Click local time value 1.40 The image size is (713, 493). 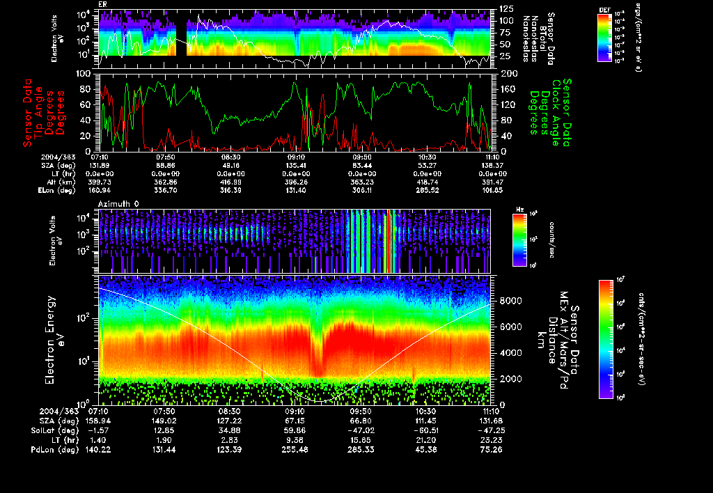point(98,440)
